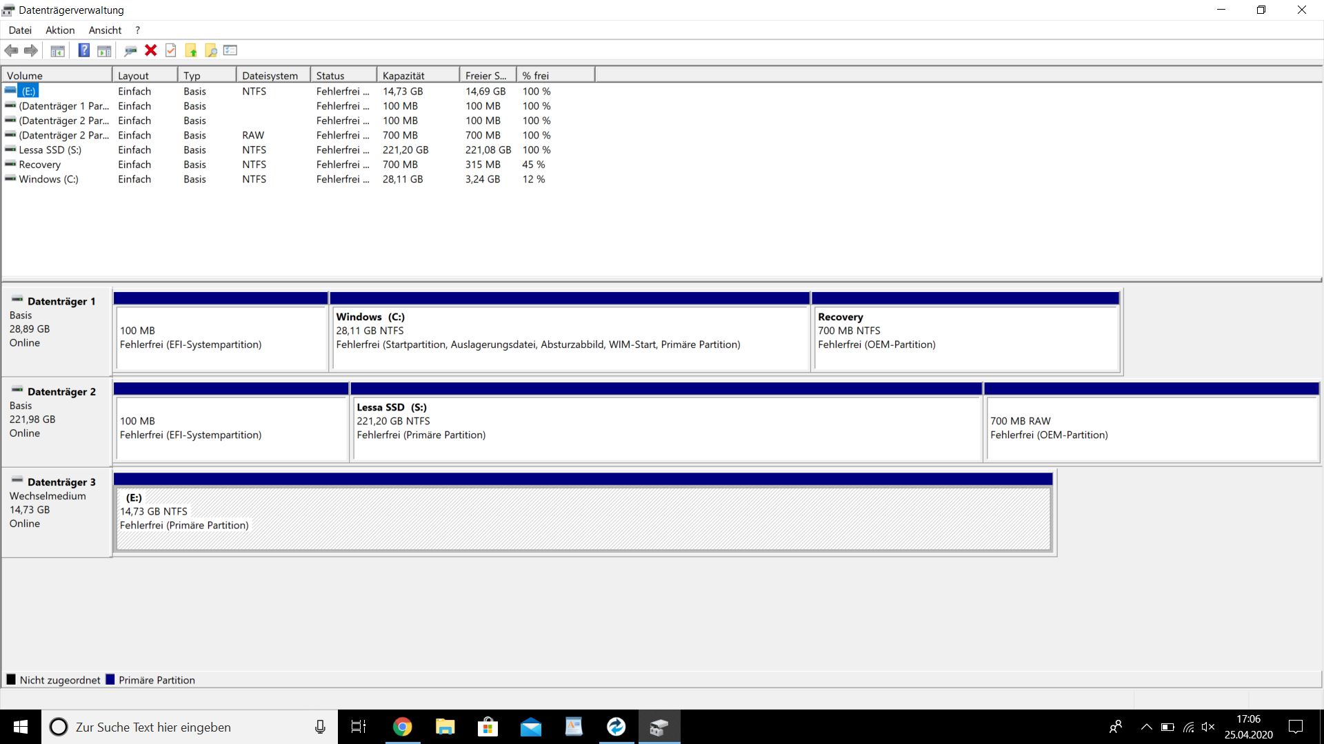Image resolution: width=1324 pixels, height=744 pixels.
Task: Click the back navigation arrow icon
Action: coord(12,50)
